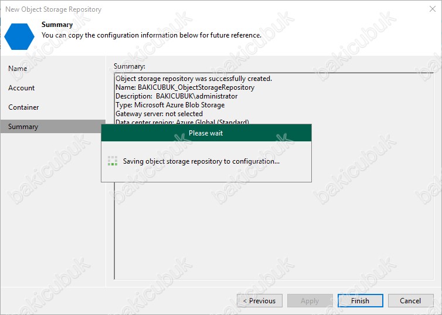Click the 'Name: BAKICUBUK_ObjectStorageRepository' line
442x315 pixels.
click(185, 87)
